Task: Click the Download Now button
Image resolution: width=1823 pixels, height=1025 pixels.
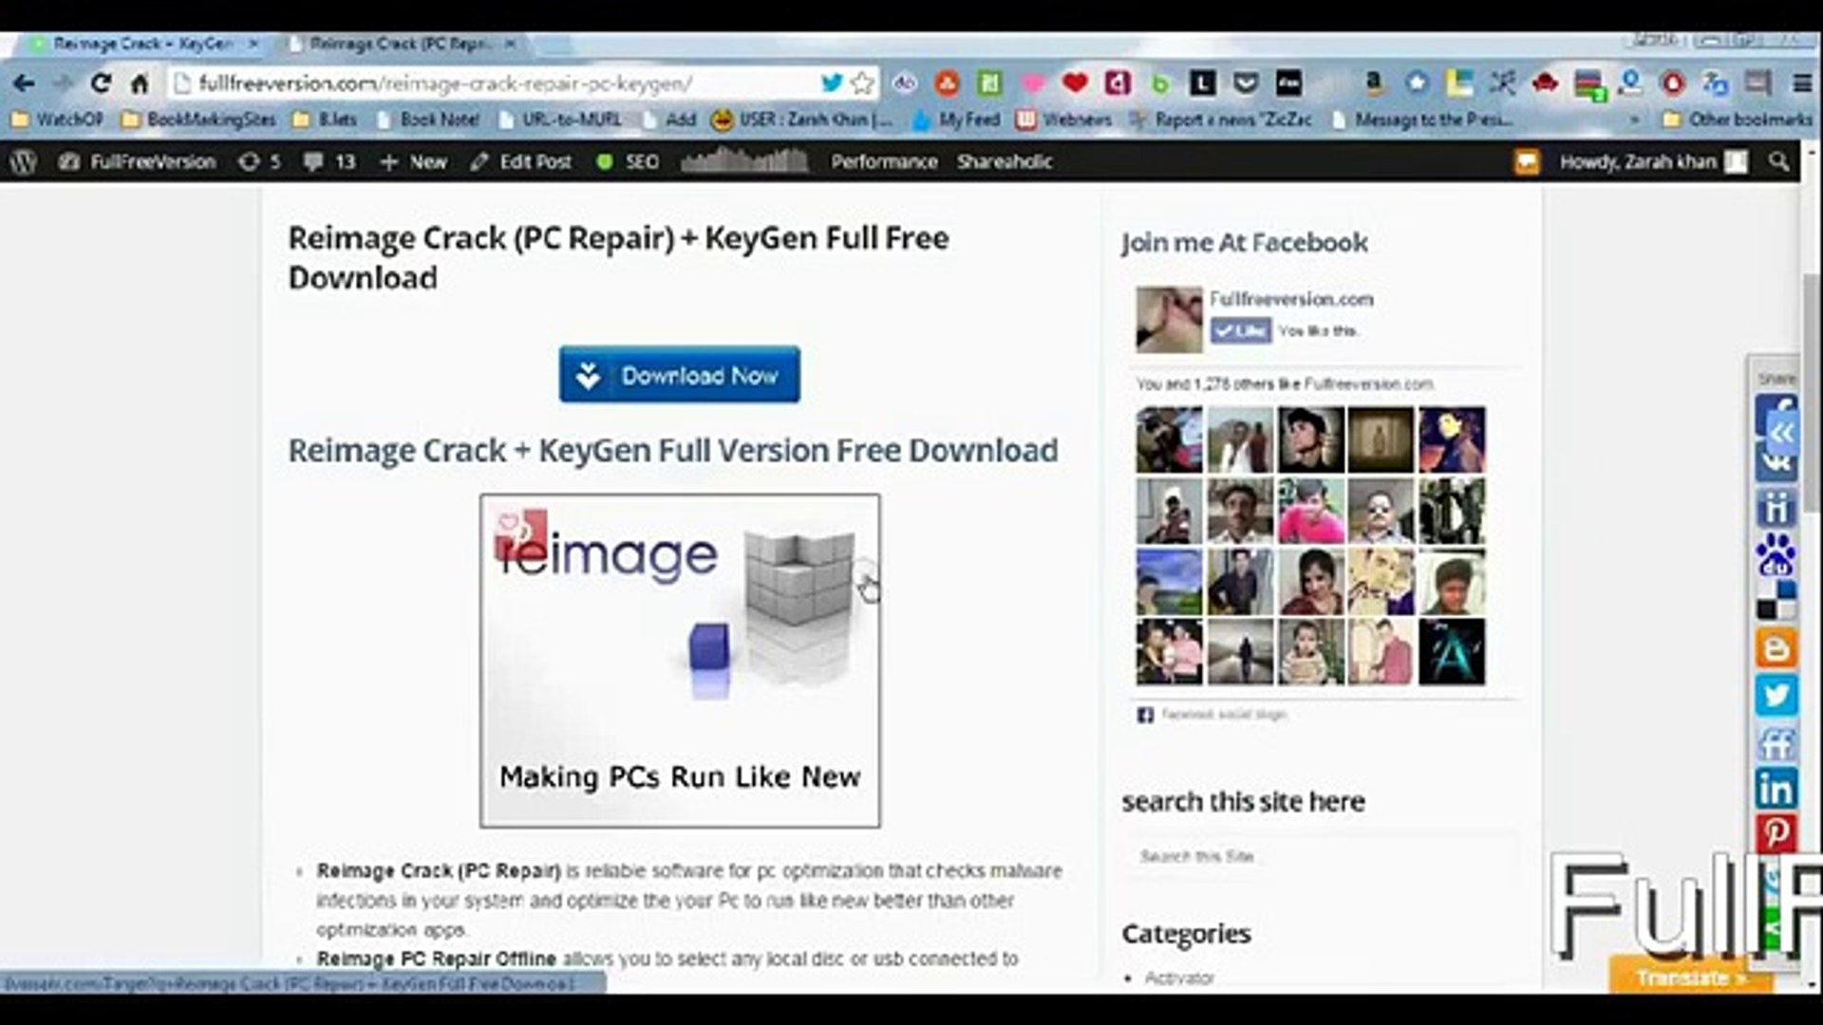Action: 679,375
